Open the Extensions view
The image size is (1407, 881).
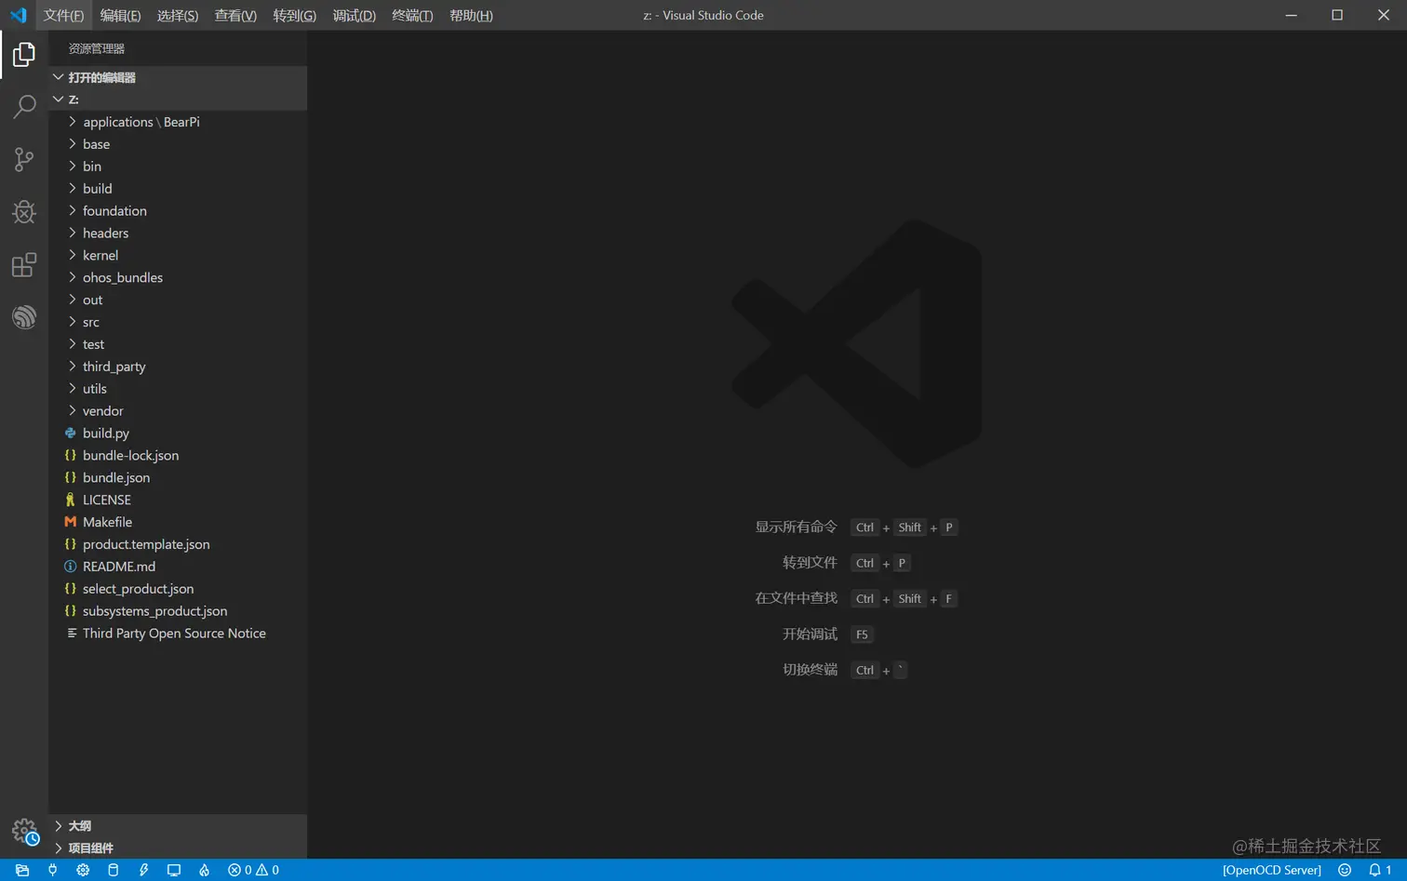24,265
